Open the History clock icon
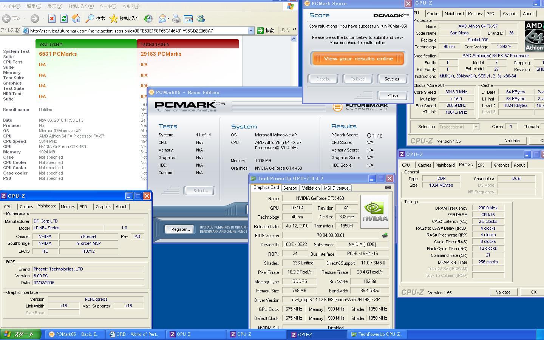The height and width of the screenshot is (340, 544). (148, 19)
